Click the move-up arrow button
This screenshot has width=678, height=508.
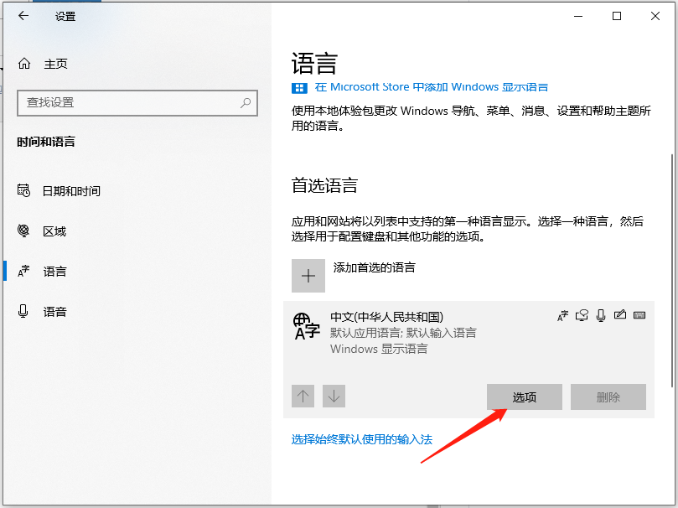(x=303, y=396)
